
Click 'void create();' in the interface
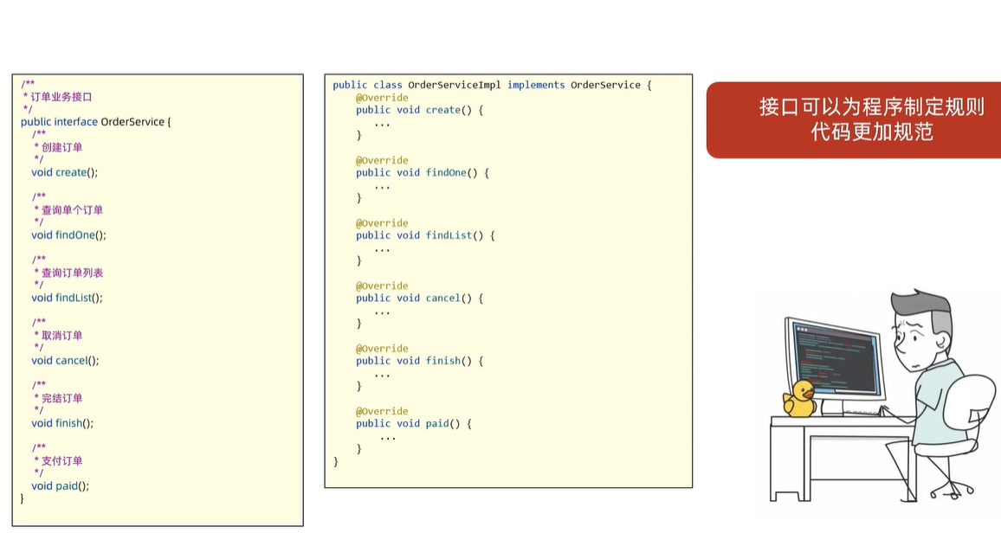pos(65,172)
